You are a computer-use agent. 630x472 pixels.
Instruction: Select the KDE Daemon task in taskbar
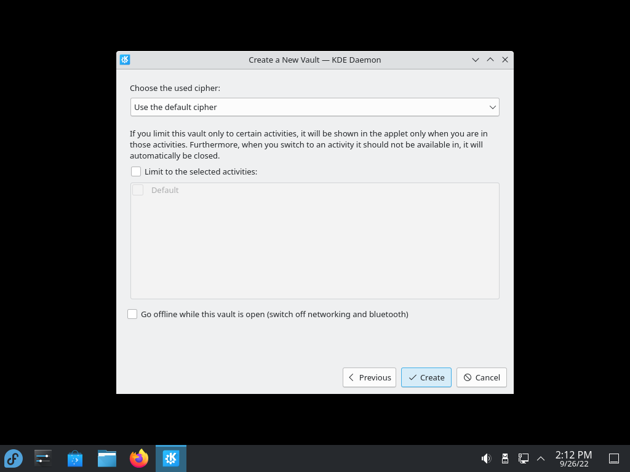pos(171,458)
